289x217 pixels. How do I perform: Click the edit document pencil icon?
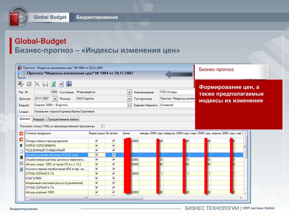coord(21,84)
